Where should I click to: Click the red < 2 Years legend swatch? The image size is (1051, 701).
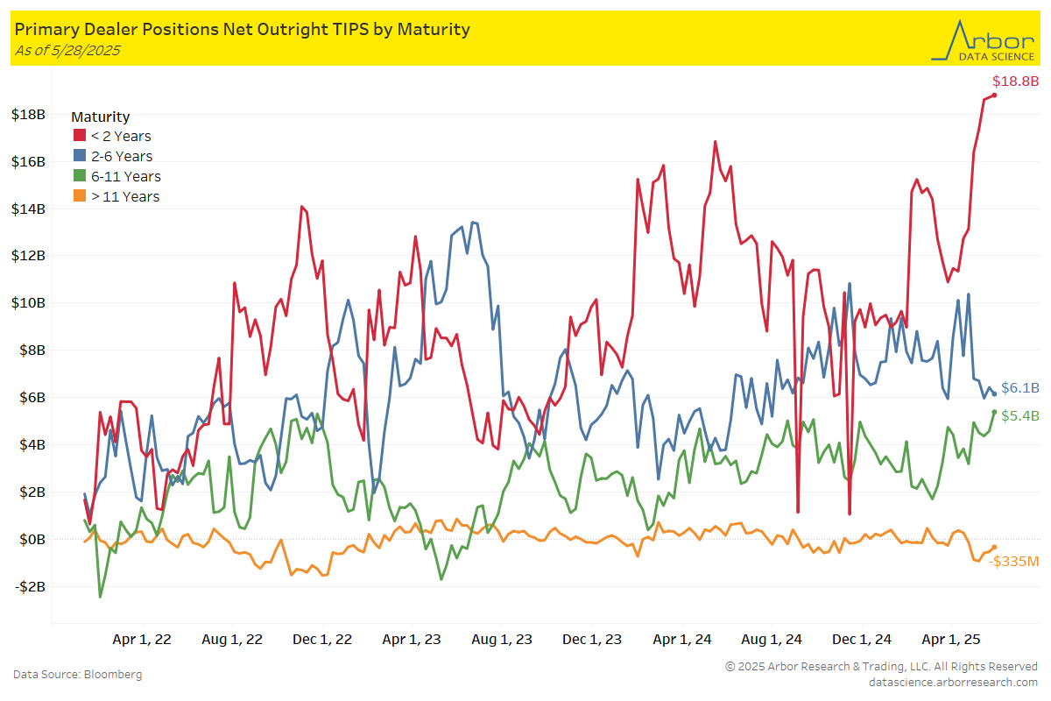79,136
